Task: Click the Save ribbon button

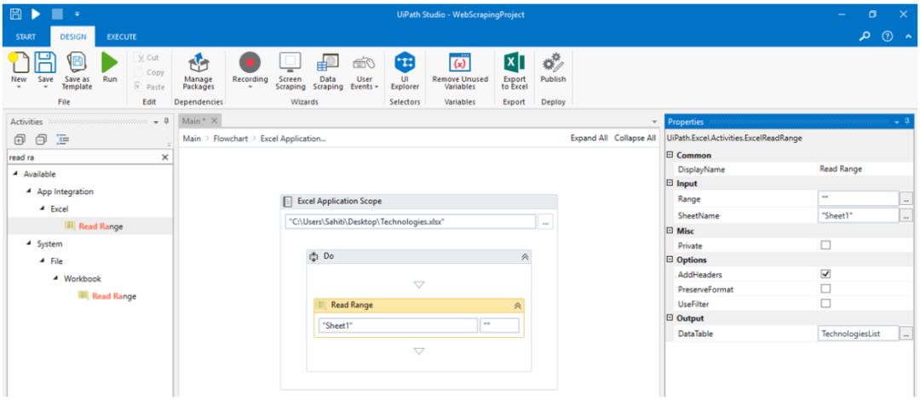Action: [45, 70]
